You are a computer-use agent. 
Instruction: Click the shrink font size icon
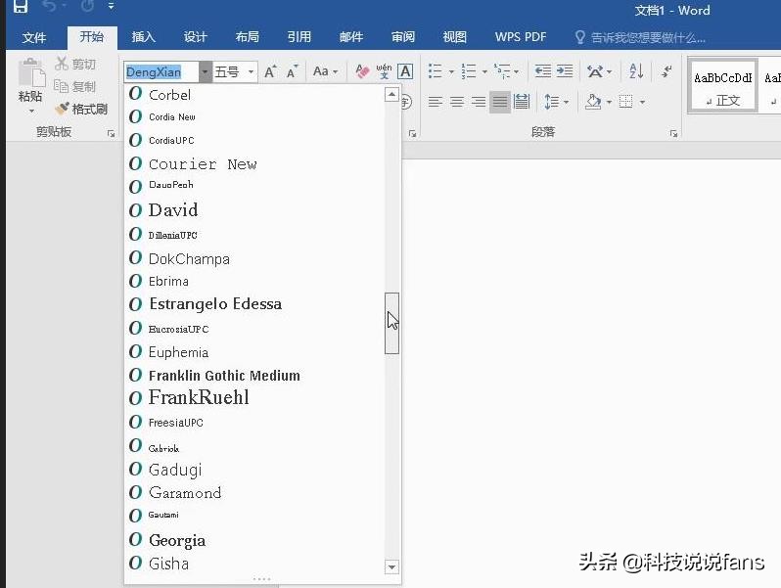coord(293,72)
